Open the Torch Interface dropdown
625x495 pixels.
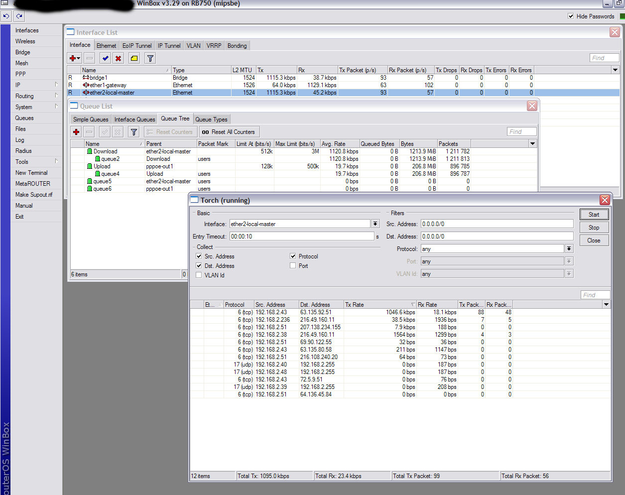375,224
